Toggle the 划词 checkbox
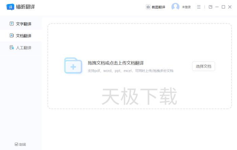The height and width of the screenshot is (150, 237). point(16,144)
